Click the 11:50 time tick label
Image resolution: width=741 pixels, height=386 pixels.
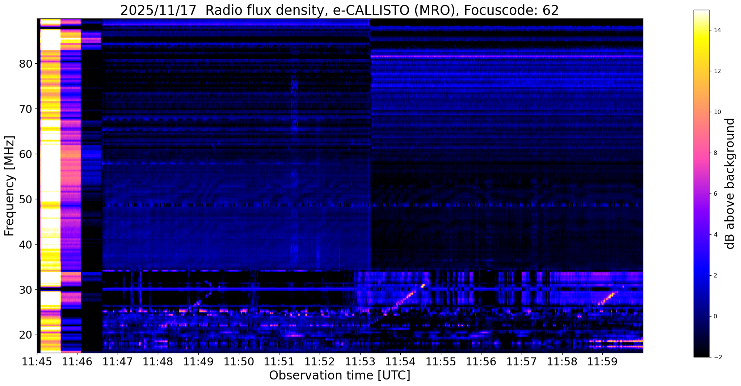[239, 362]
